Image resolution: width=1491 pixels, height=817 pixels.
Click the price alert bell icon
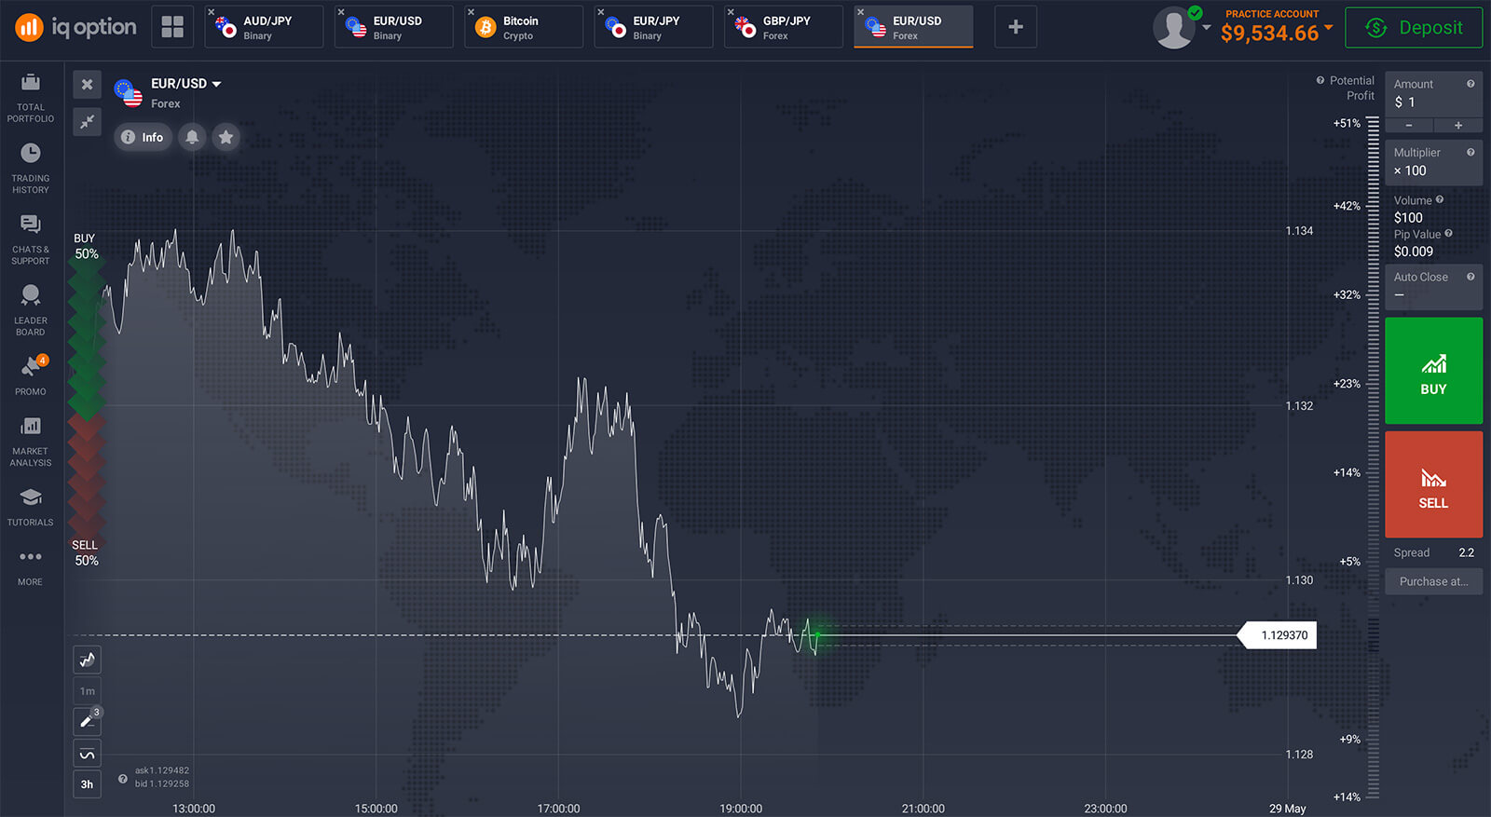click(x=192, y=137)
